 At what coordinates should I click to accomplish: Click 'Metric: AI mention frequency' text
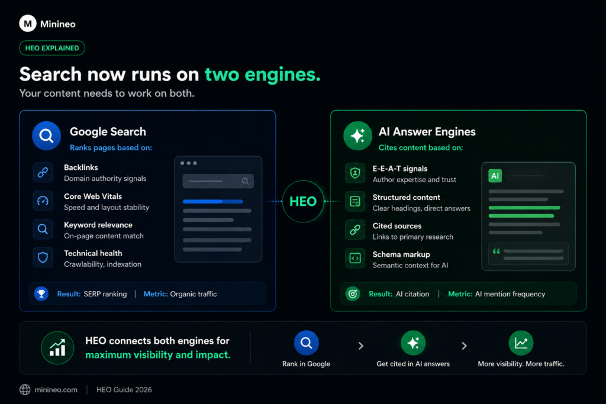tap(497, 294)
